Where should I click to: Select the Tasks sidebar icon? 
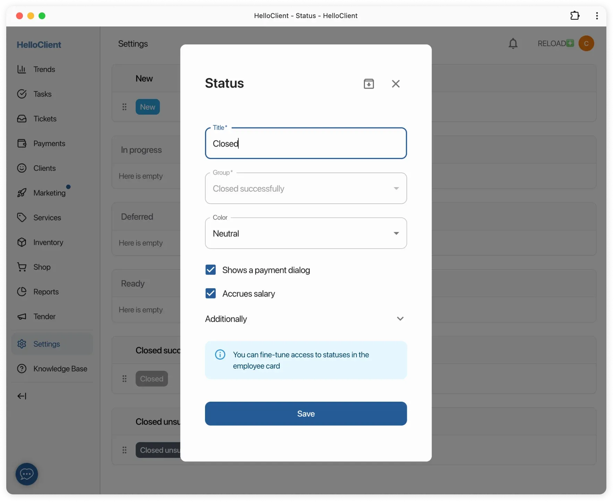[x=42, y=94]
